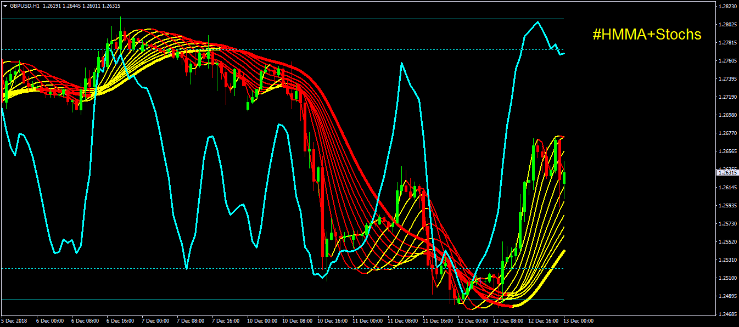The width and height of the screenshot is (739, 327).
Task: Click the 12 Dec 00:00 time label
Action: pyautogui.click(x=473, y=320)
